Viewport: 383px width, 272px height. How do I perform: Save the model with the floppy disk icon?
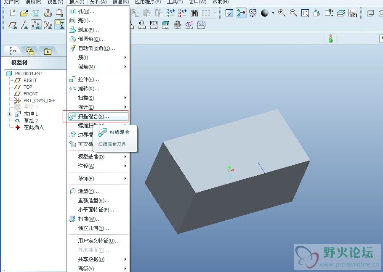[x=36, y=13]
